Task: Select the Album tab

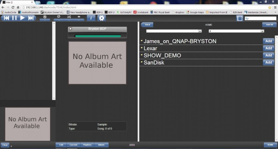Action: tap(101, 145)
